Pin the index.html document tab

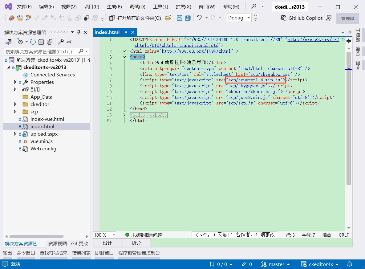[126, 32]
